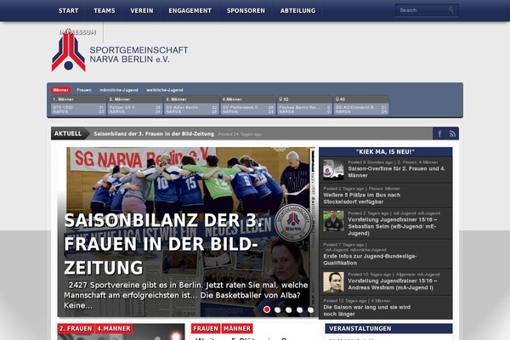Select the third slider dot
Screen dimensions: 510x340
point(288,309)
